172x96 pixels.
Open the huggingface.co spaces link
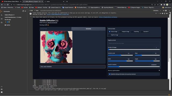click(x=108, y=17)
